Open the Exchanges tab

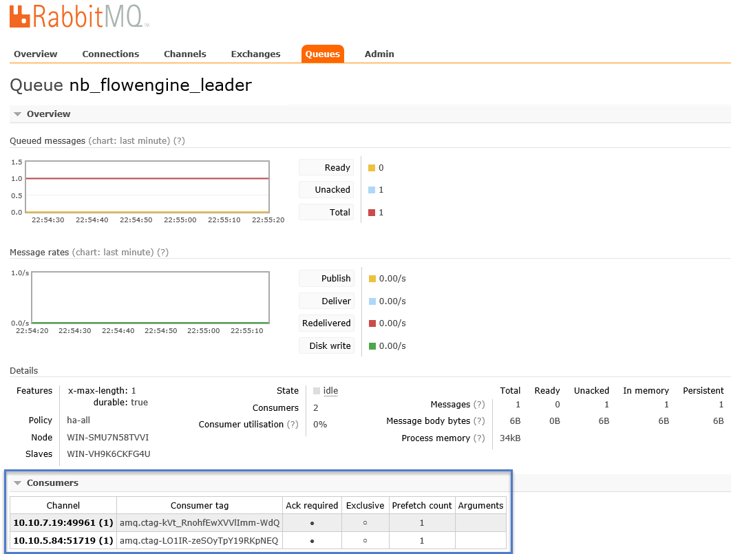tap(255, 54)
